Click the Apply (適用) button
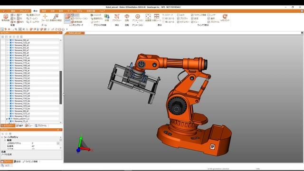Viewport: 304px width, 171px height. pyautogui.click(x=6, y=166)
